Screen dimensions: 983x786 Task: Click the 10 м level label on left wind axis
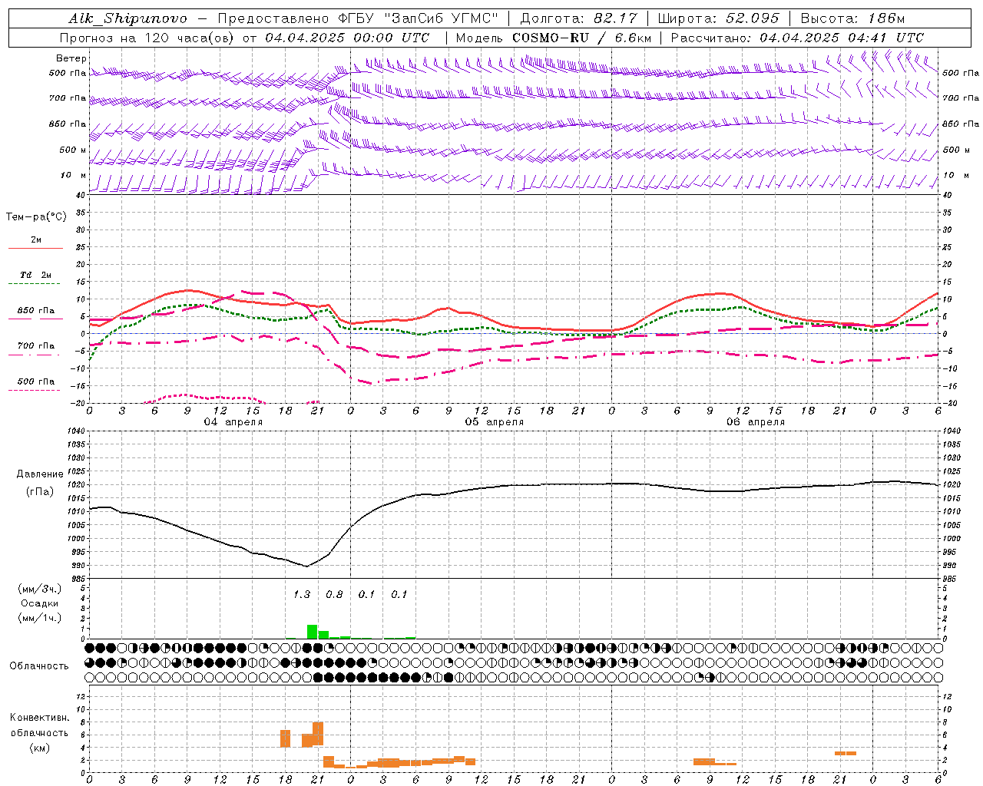coord(74,176)
